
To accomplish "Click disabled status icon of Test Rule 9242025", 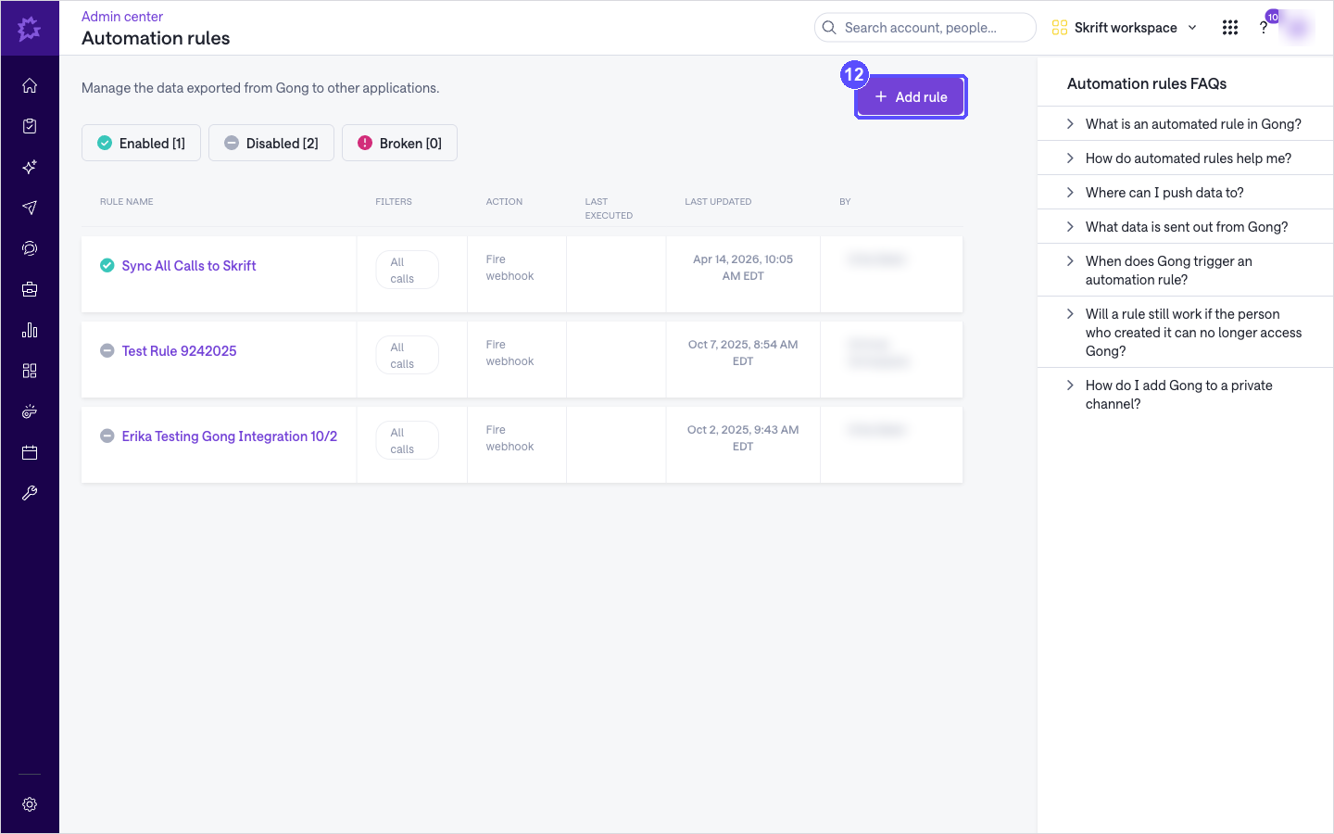I will [107, 351].
